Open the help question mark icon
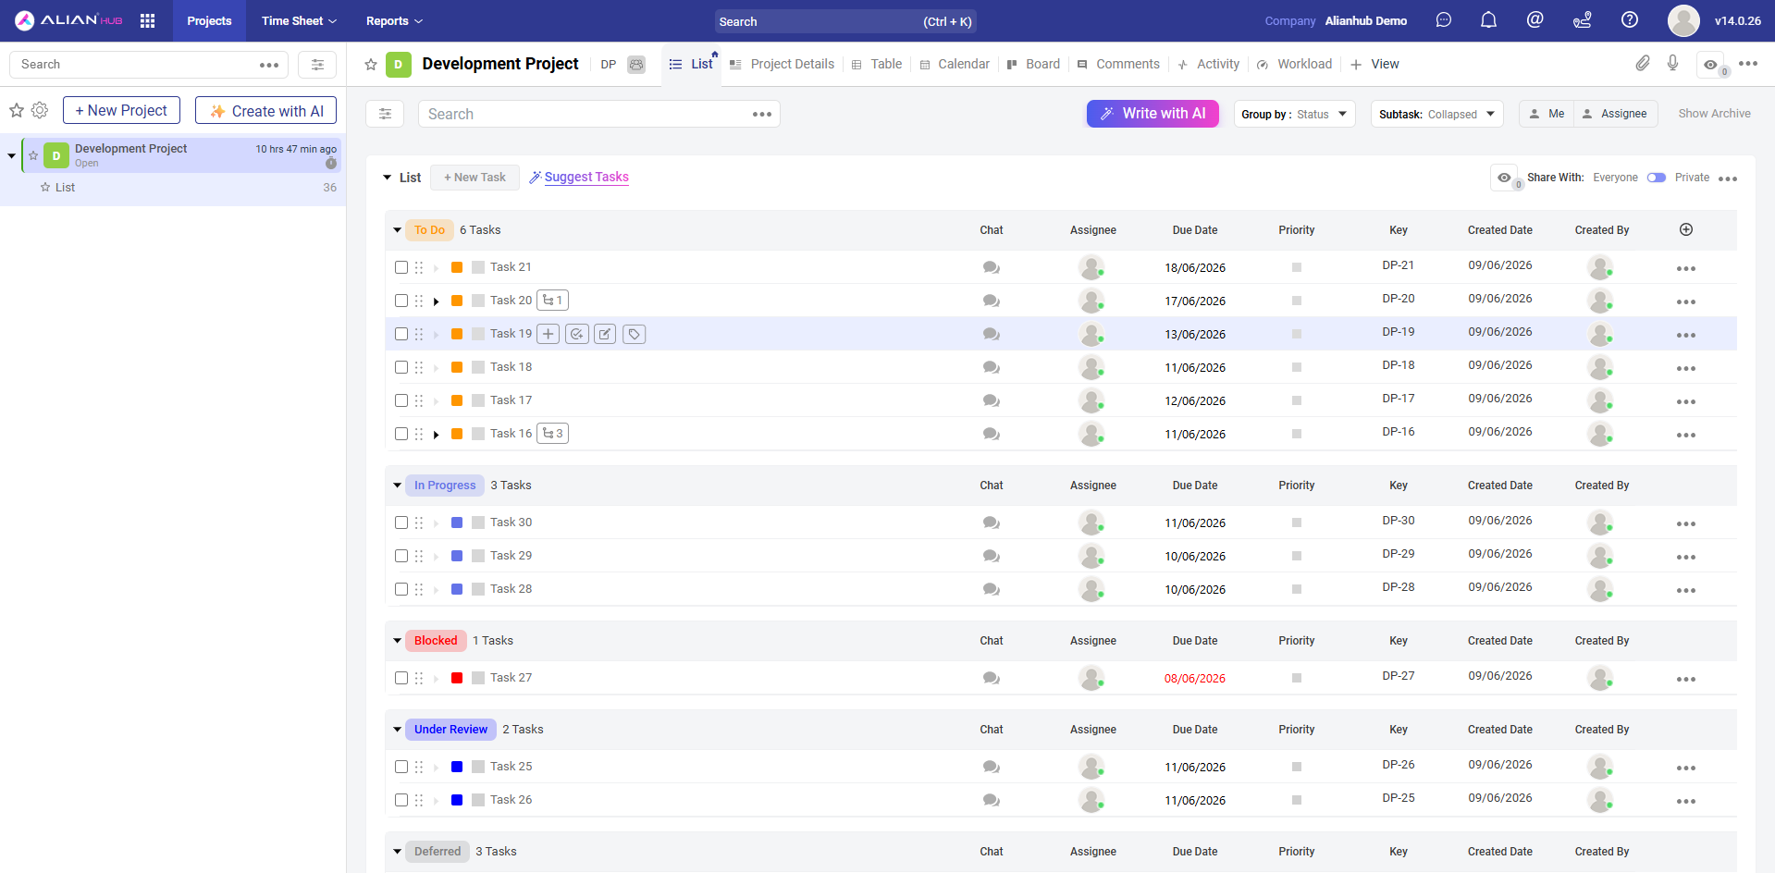The width and height of the screenshot is (1775, 873). pos(1630,19)
